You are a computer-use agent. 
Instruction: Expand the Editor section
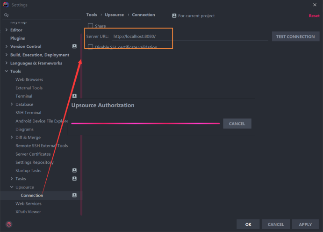7,30
